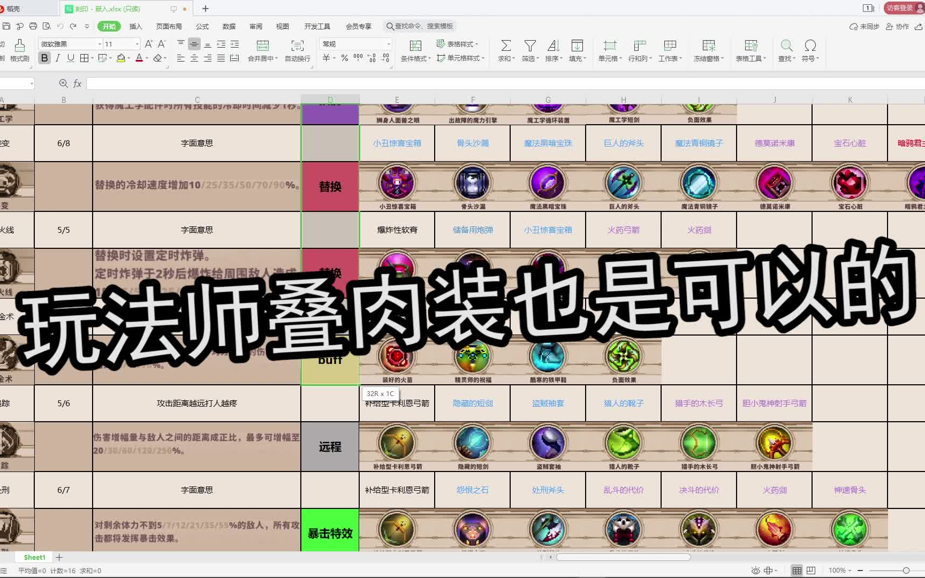Open Conditional Formatting (条件格式)
The height and width of the screenshot is (578, 925).
415,51
